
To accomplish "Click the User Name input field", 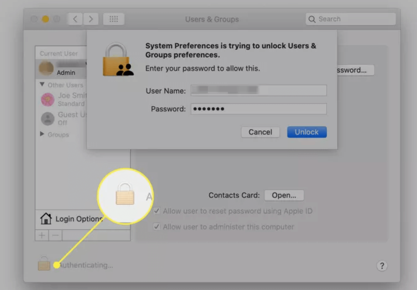I will 258,91.
